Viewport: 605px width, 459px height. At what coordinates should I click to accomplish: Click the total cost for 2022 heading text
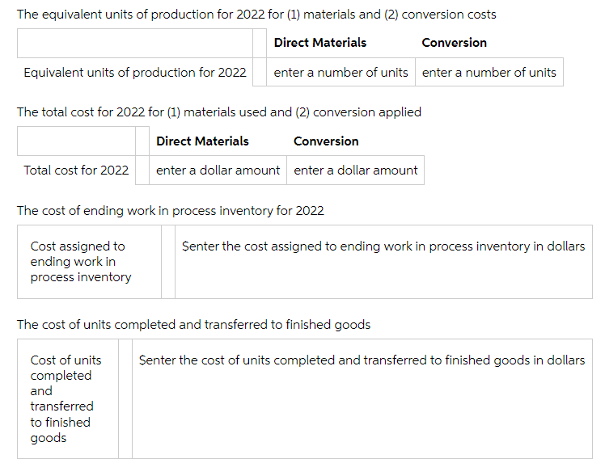(218, 112)
